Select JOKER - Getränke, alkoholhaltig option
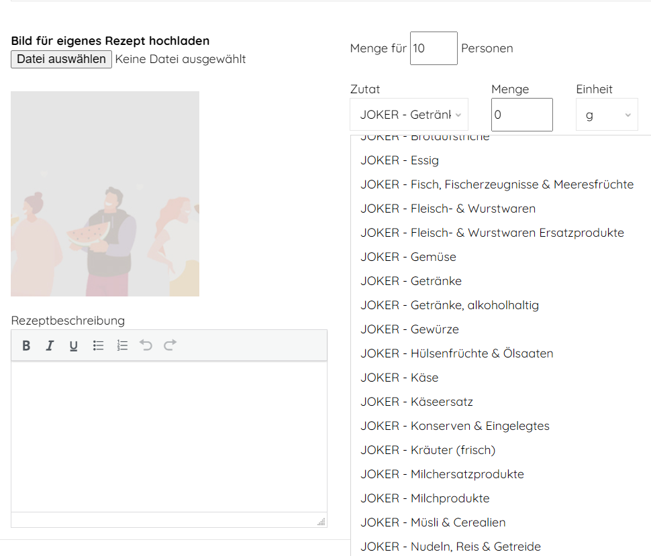This screenshot has width=651, height=556. (x=449, y=305)
